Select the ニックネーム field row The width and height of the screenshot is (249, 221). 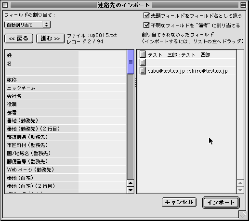[66, 88]
